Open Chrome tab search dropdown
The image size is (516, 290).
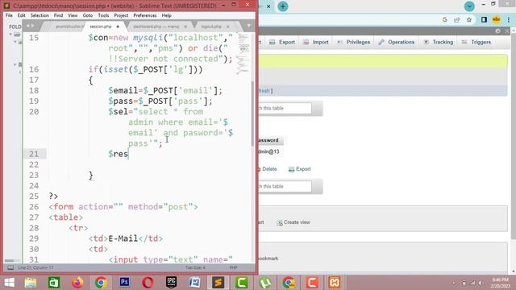pyautogui.click(x=469, y=6)
